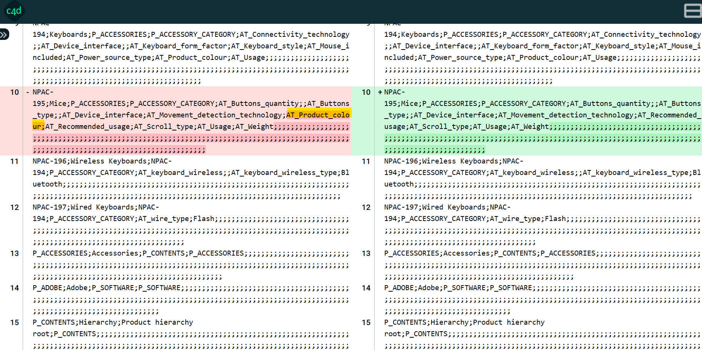The image size is (702, 350).
Task: Click line number 15 in right pane
Action: [366, 322]
